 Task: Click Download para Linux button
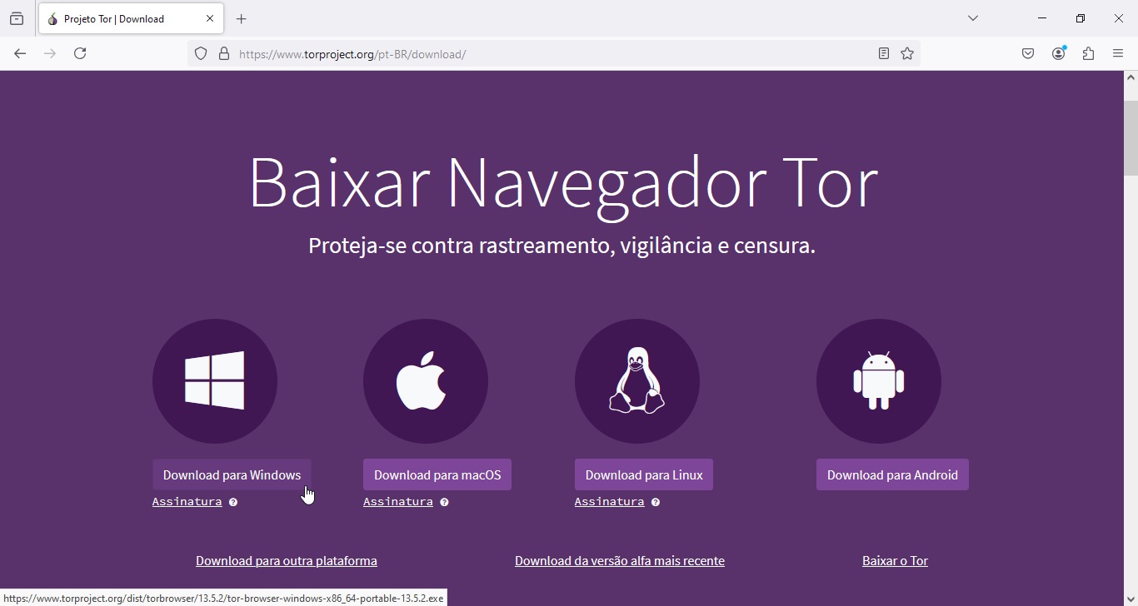click(644, 474)
